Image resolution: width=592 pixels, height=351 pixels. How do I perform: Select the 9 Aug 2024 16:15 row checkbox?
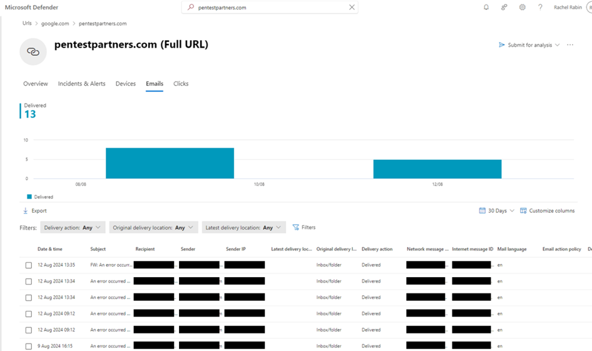coord(29,347)
